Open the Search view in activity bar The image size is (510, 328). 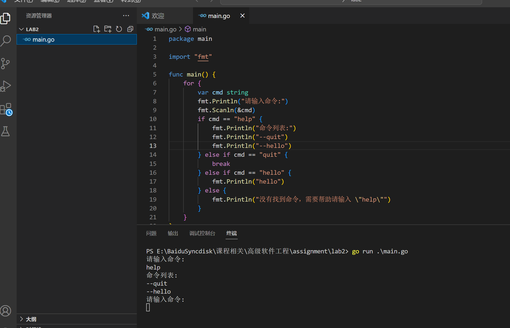point(6,41)
